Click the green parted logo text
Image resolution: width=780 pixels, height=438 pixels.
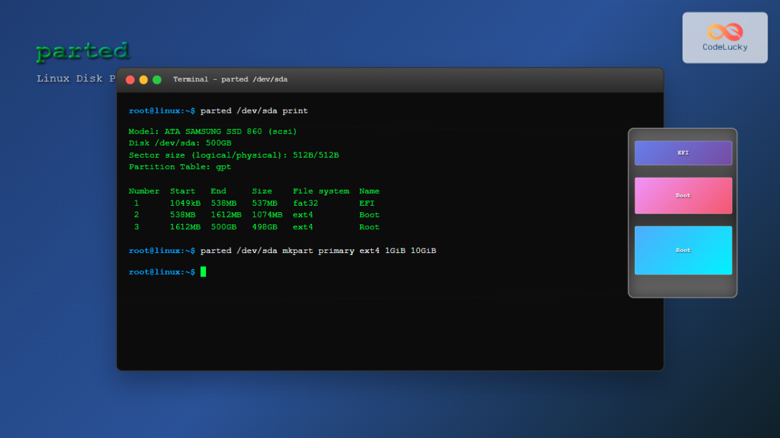(83, 51)
